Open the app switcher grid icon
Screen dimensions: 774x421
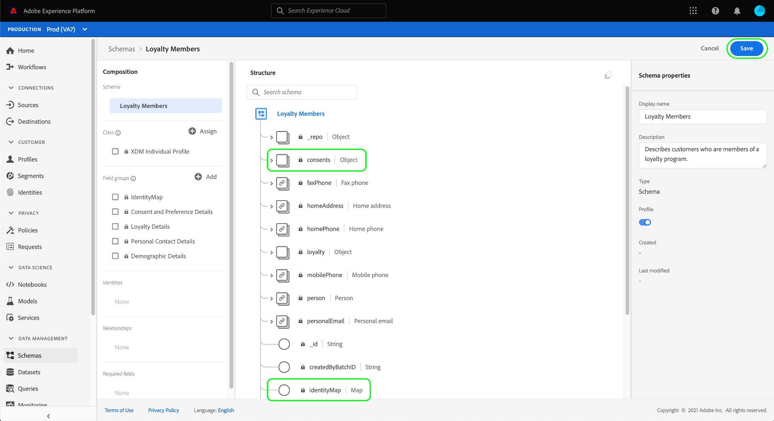pos(693,11)
